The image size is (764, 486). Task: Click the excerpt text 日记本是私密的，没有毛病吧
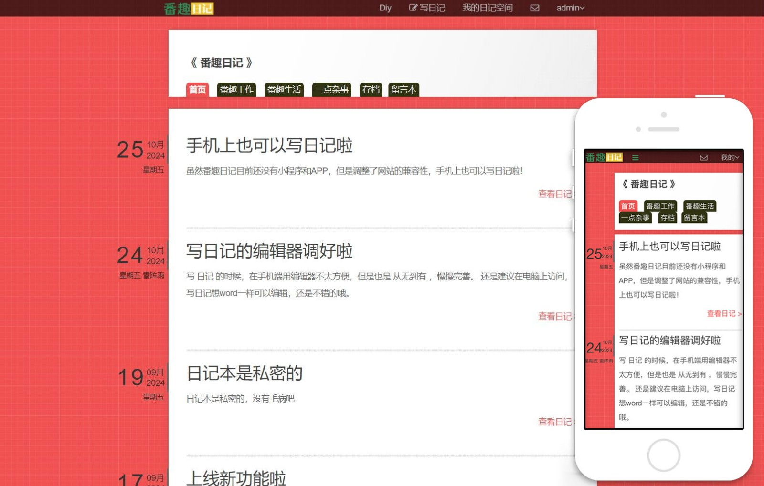coord(241,398)
